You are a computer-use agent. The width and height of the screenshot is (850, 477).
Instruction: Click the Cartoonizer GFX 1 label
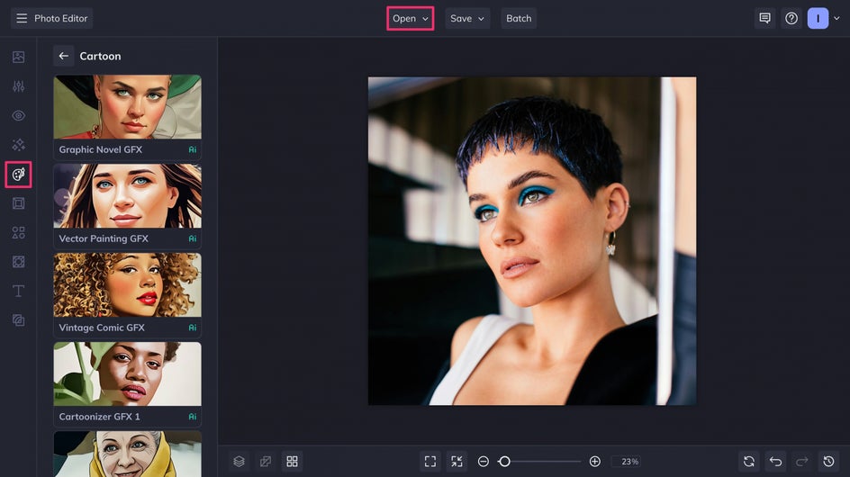point(99,417)
